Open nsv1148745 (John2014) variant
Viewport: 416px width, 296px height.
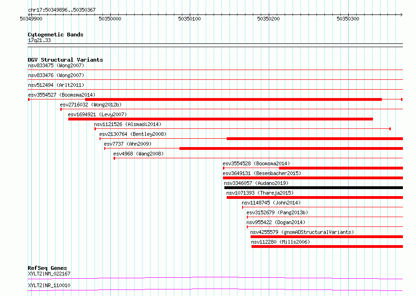pyautogui.click(x=271, y=203)
